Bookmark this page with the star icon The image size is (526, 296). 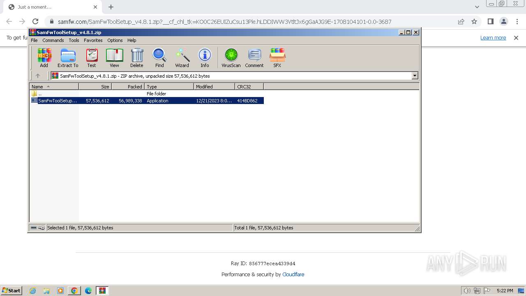click(474, 21)
